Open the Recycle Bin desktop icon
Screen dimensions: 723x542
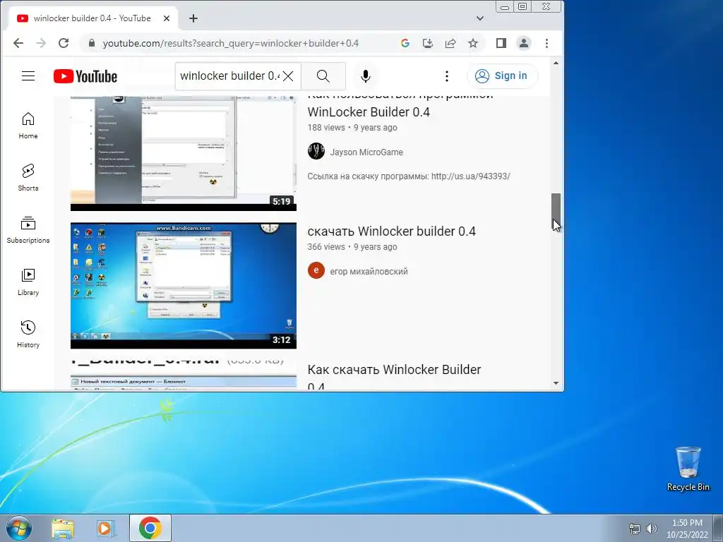click(688, 469)
